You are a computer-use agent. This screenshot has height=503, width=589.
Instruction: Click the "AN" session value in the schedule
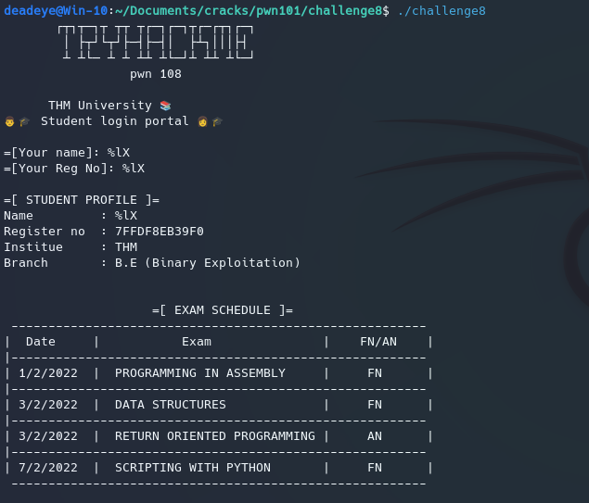pyautogui.click(x=374, y=436)
